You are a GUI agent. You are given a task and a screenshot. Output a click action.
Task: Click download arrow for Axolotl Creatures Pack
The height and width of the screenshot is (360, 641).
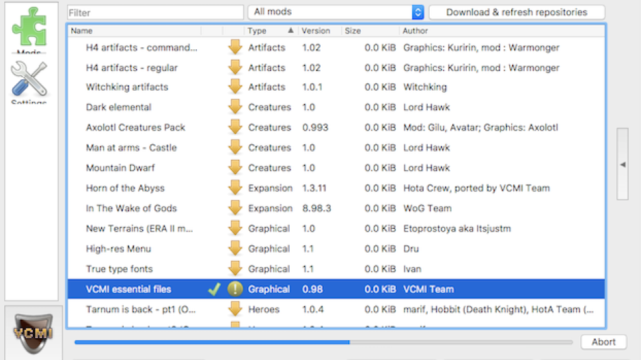coord(235,128)
